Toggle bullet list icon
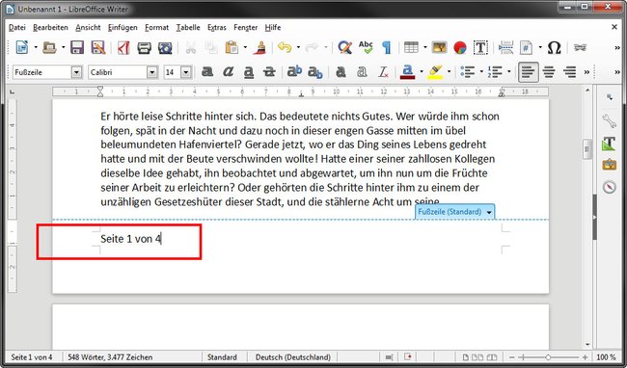This screenshot has height=368, width=627. coord(467,72)
